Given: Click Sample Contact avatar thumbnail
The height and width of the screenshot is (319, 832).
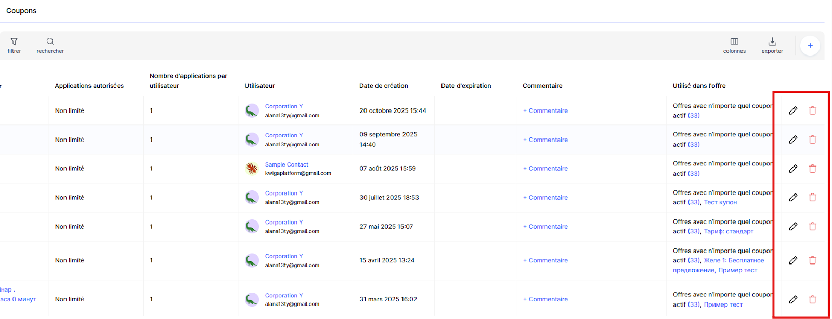Looking at the screenshot, I should pyautogui.click(x=252, y=169).
